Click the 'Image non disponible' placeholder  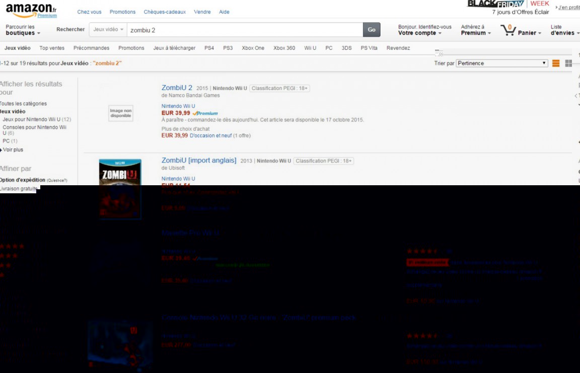(x=120, y=113)
